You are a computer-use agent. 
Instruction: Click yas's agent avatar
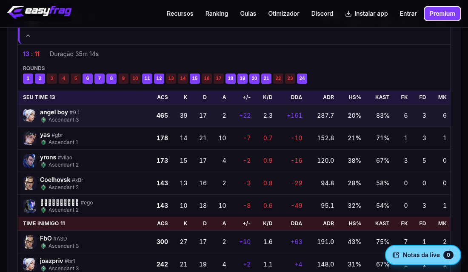coord(29,138)
